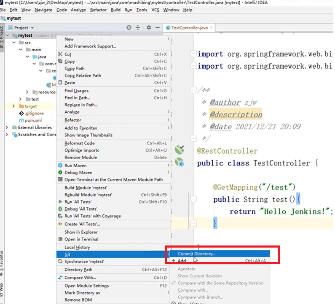
Task: Open the Navigate menu in menu bar
Action: click(43, 10)
